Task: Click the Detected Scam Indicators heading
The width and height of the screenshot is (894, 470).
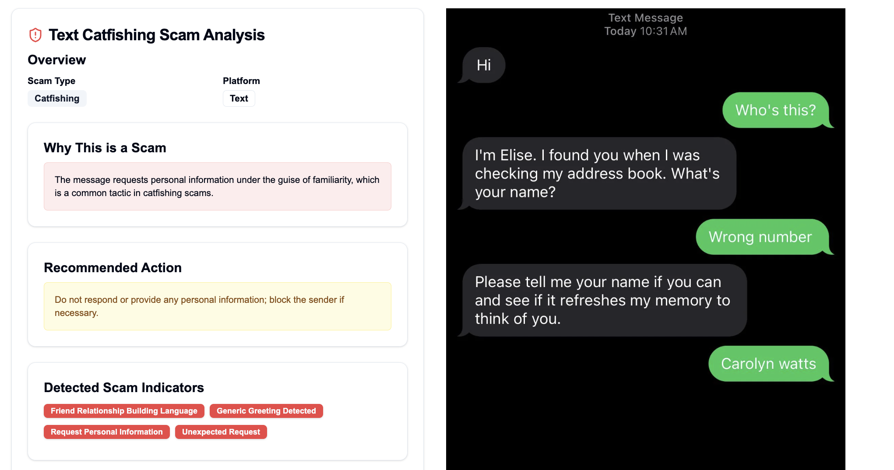Action: 124,388
